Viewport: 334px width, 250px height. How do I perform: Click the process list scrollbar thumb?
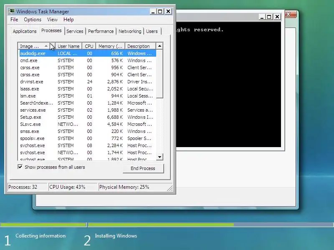pyautogui.click(x=159, y=74)
